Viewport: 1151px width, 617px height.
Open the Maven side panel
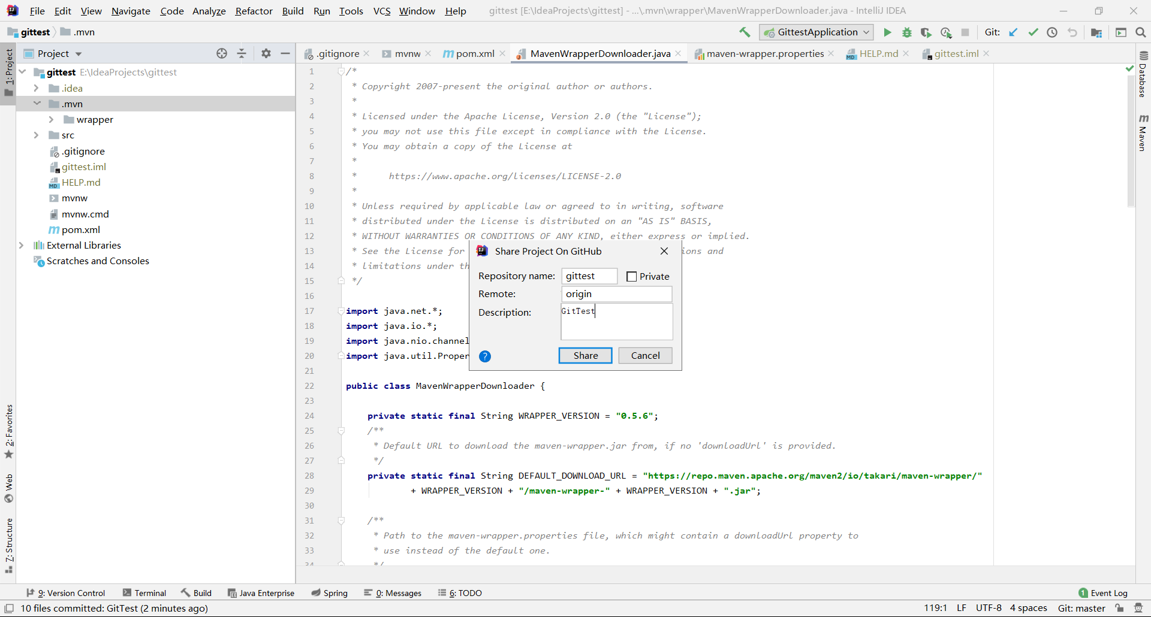1143,132
